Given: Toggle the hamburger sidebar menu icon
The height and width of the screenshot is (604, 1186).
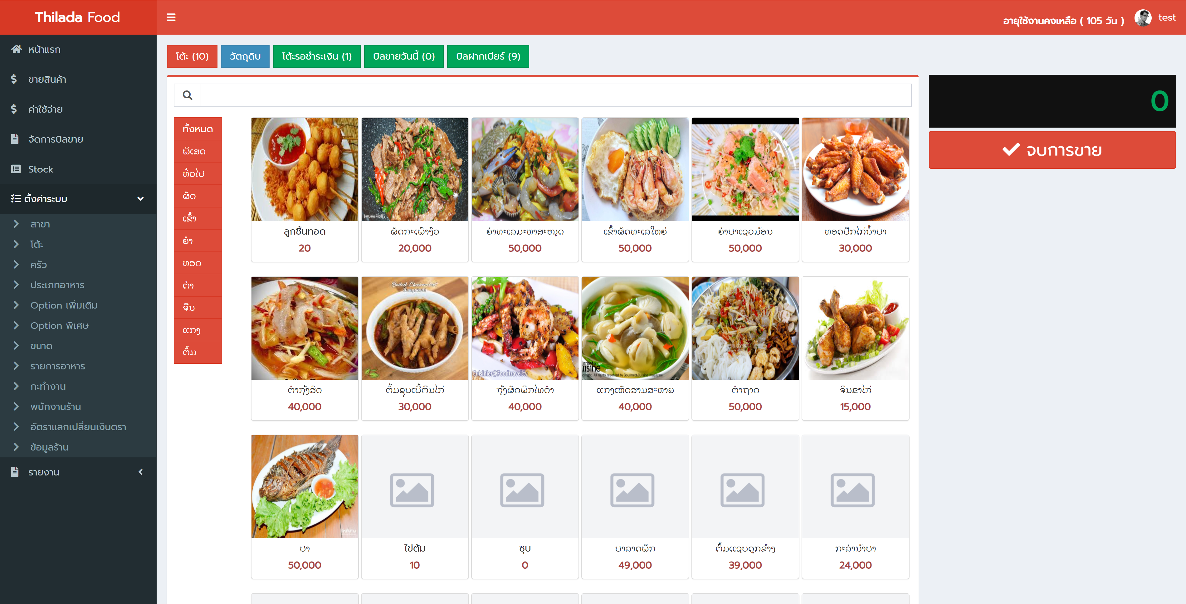Looking at the screenshot, I should 171,17.
